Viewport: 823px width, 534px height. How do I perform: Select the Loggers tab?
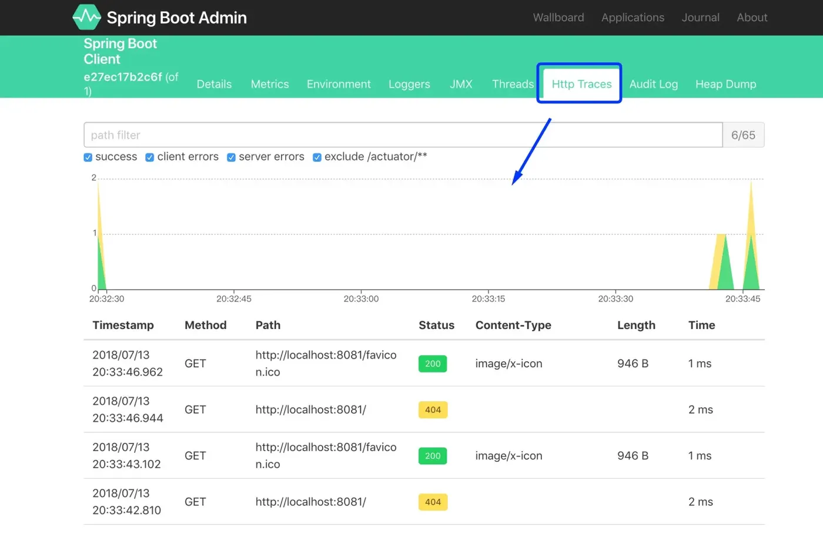409,84
